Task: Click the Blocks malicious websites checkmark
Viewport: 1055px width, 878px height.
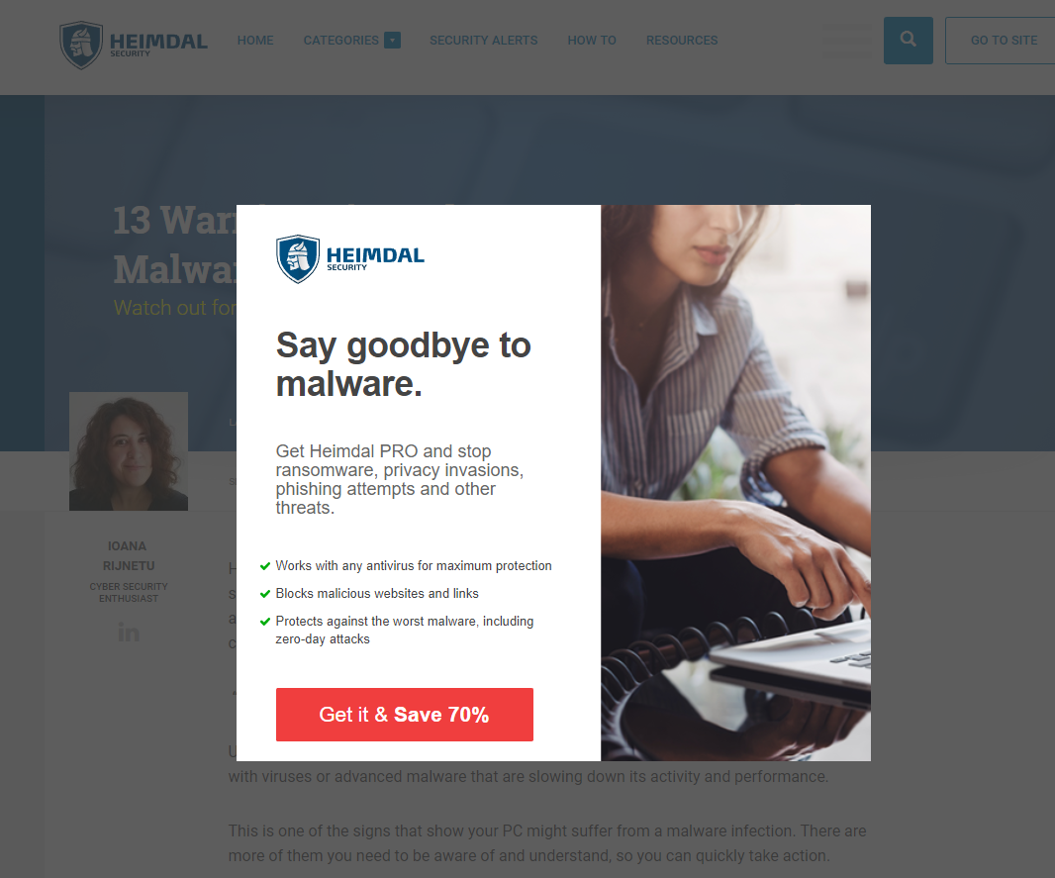Action: click(x=265, y=594)
